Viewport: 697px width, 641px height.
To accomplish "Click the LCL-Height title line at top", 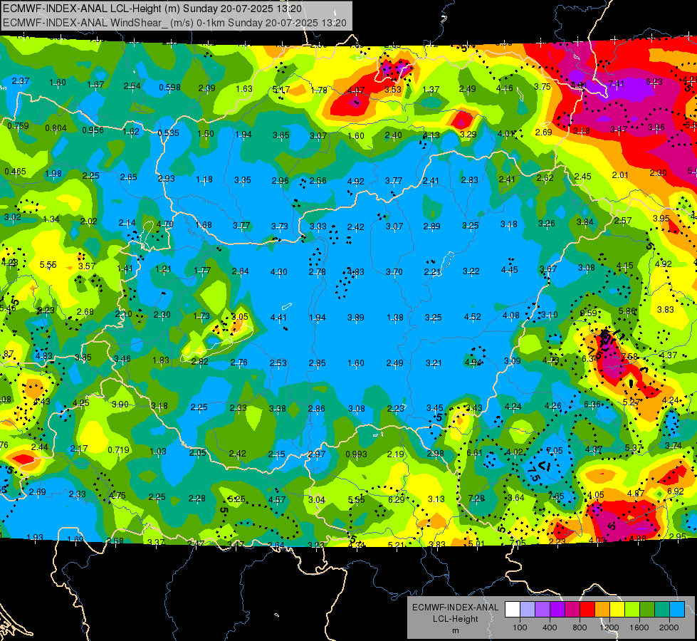I will click(x=152, y=9).
